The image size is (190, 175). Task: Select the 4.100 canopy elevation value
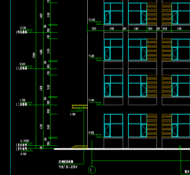coord(73,114)
